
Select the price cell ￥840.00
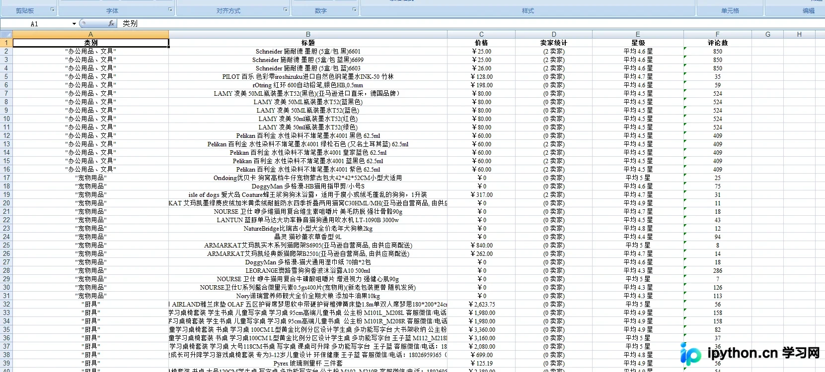481,245
